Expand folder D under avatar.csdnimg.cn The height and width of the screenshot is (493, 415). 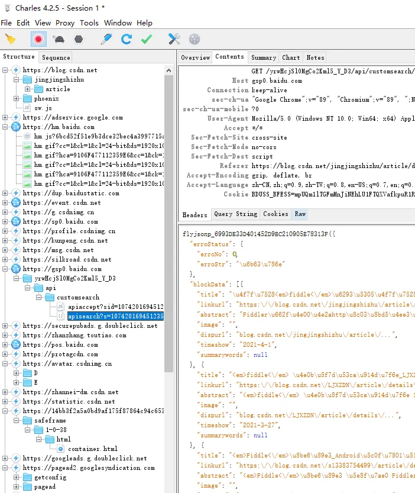tap(17, 373)
